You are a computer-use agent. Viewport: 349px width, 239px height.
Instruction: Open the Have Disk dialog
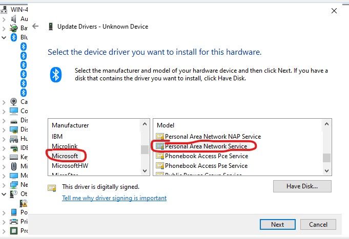pos(302,186)
